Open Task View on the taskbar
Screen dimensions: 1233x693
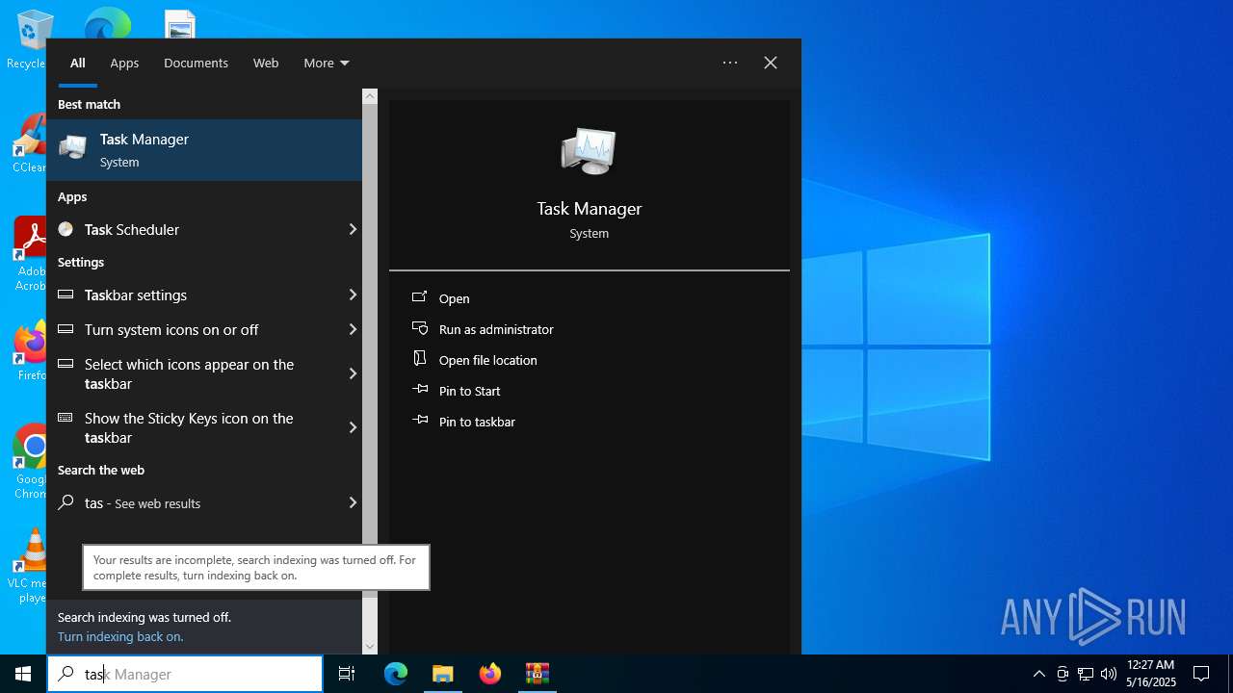point(347,674)
